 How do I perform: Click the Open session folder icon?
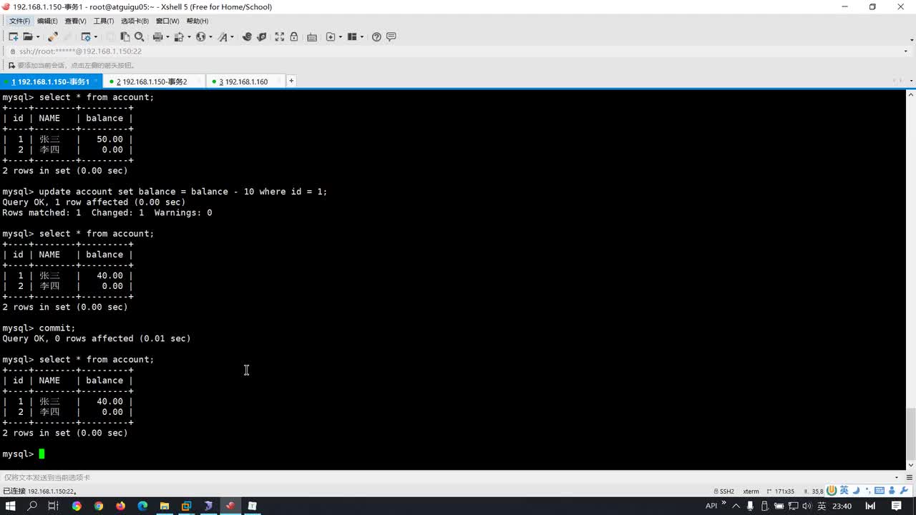(x=28, y=36)
